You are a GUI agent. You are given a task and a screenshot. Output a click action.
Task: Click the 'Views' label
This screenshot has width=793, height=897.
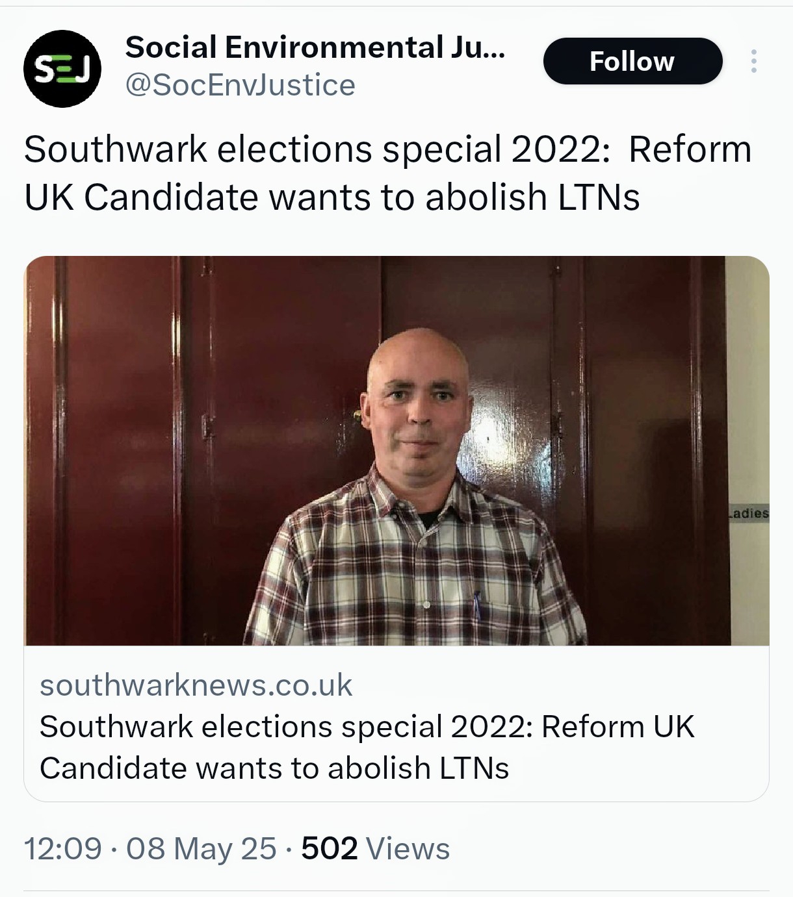[408, 849]
